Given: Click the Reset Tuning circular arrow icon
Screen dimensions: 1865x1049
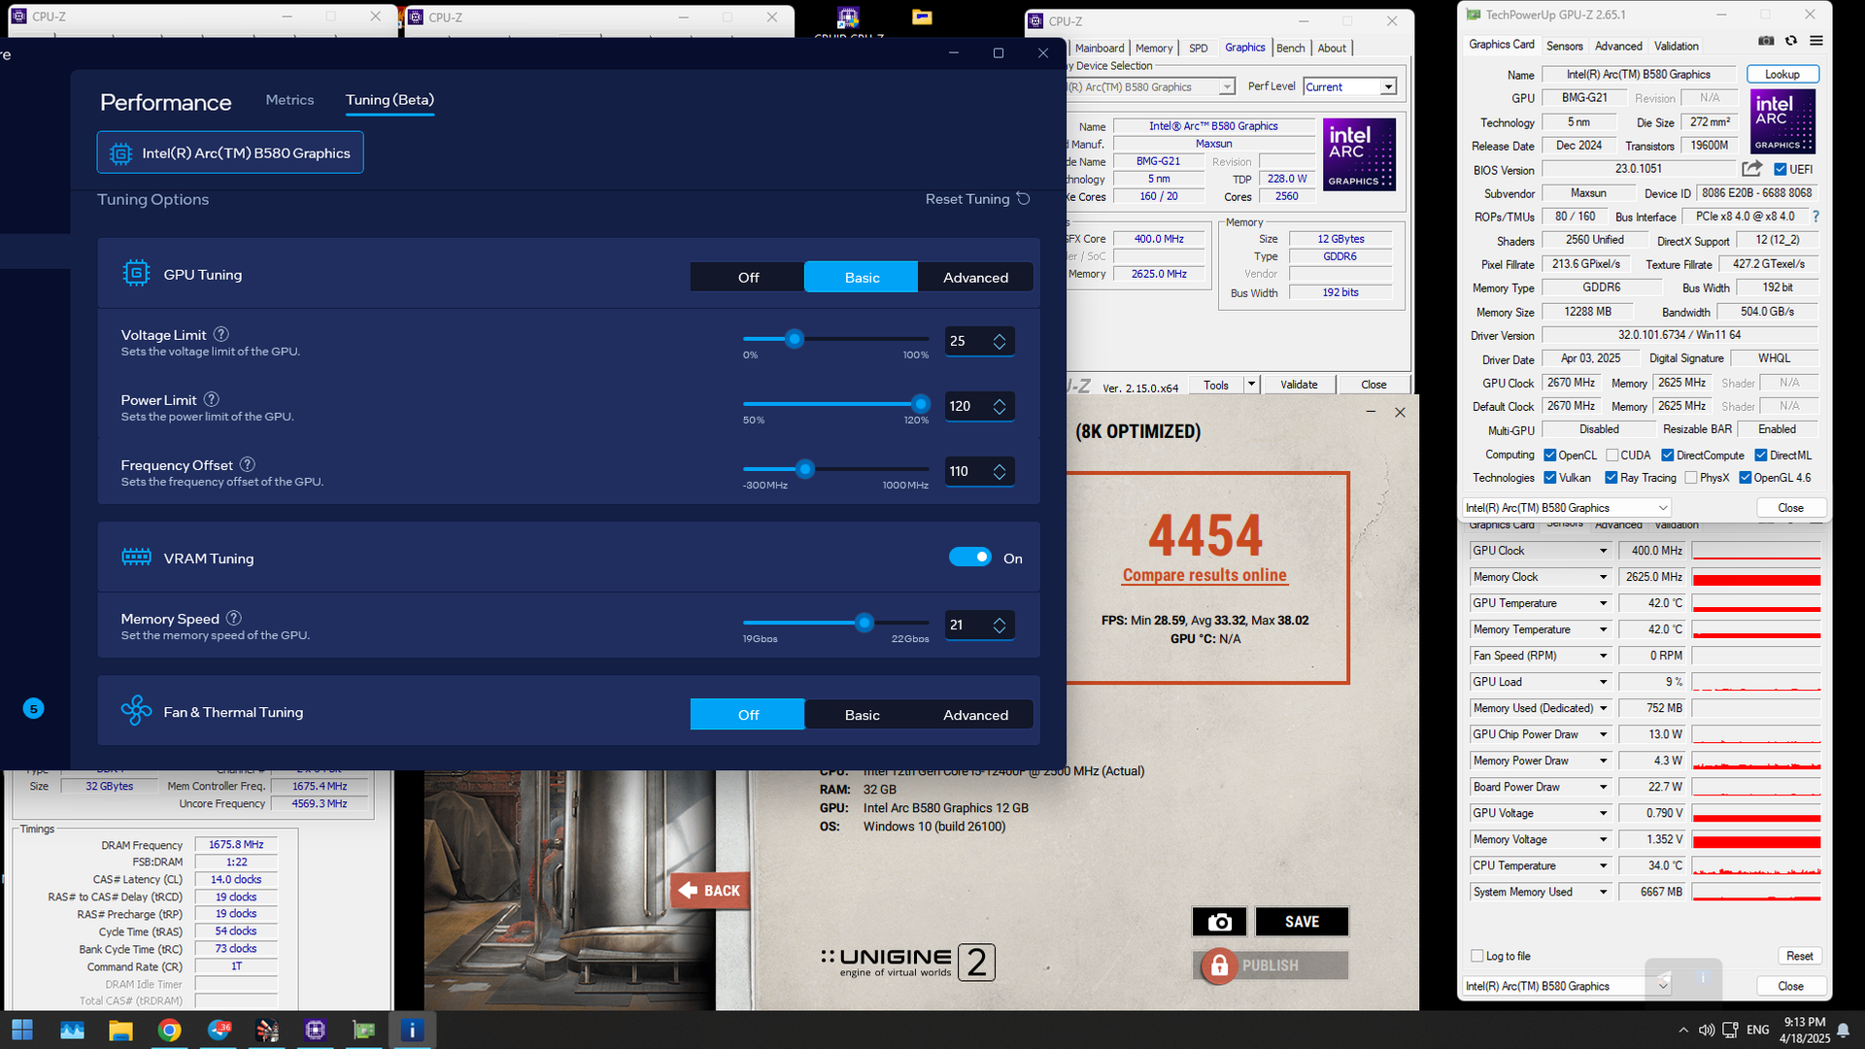Looking at the screenshot, I should [x=1023, y=198].
